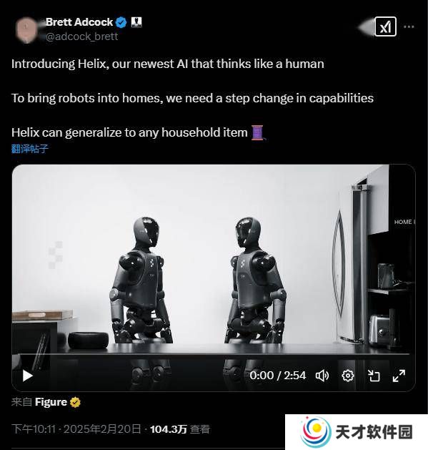Mute the video with speaker icon
This screenshot has height=450, width=428.
[x=322, y=376]
